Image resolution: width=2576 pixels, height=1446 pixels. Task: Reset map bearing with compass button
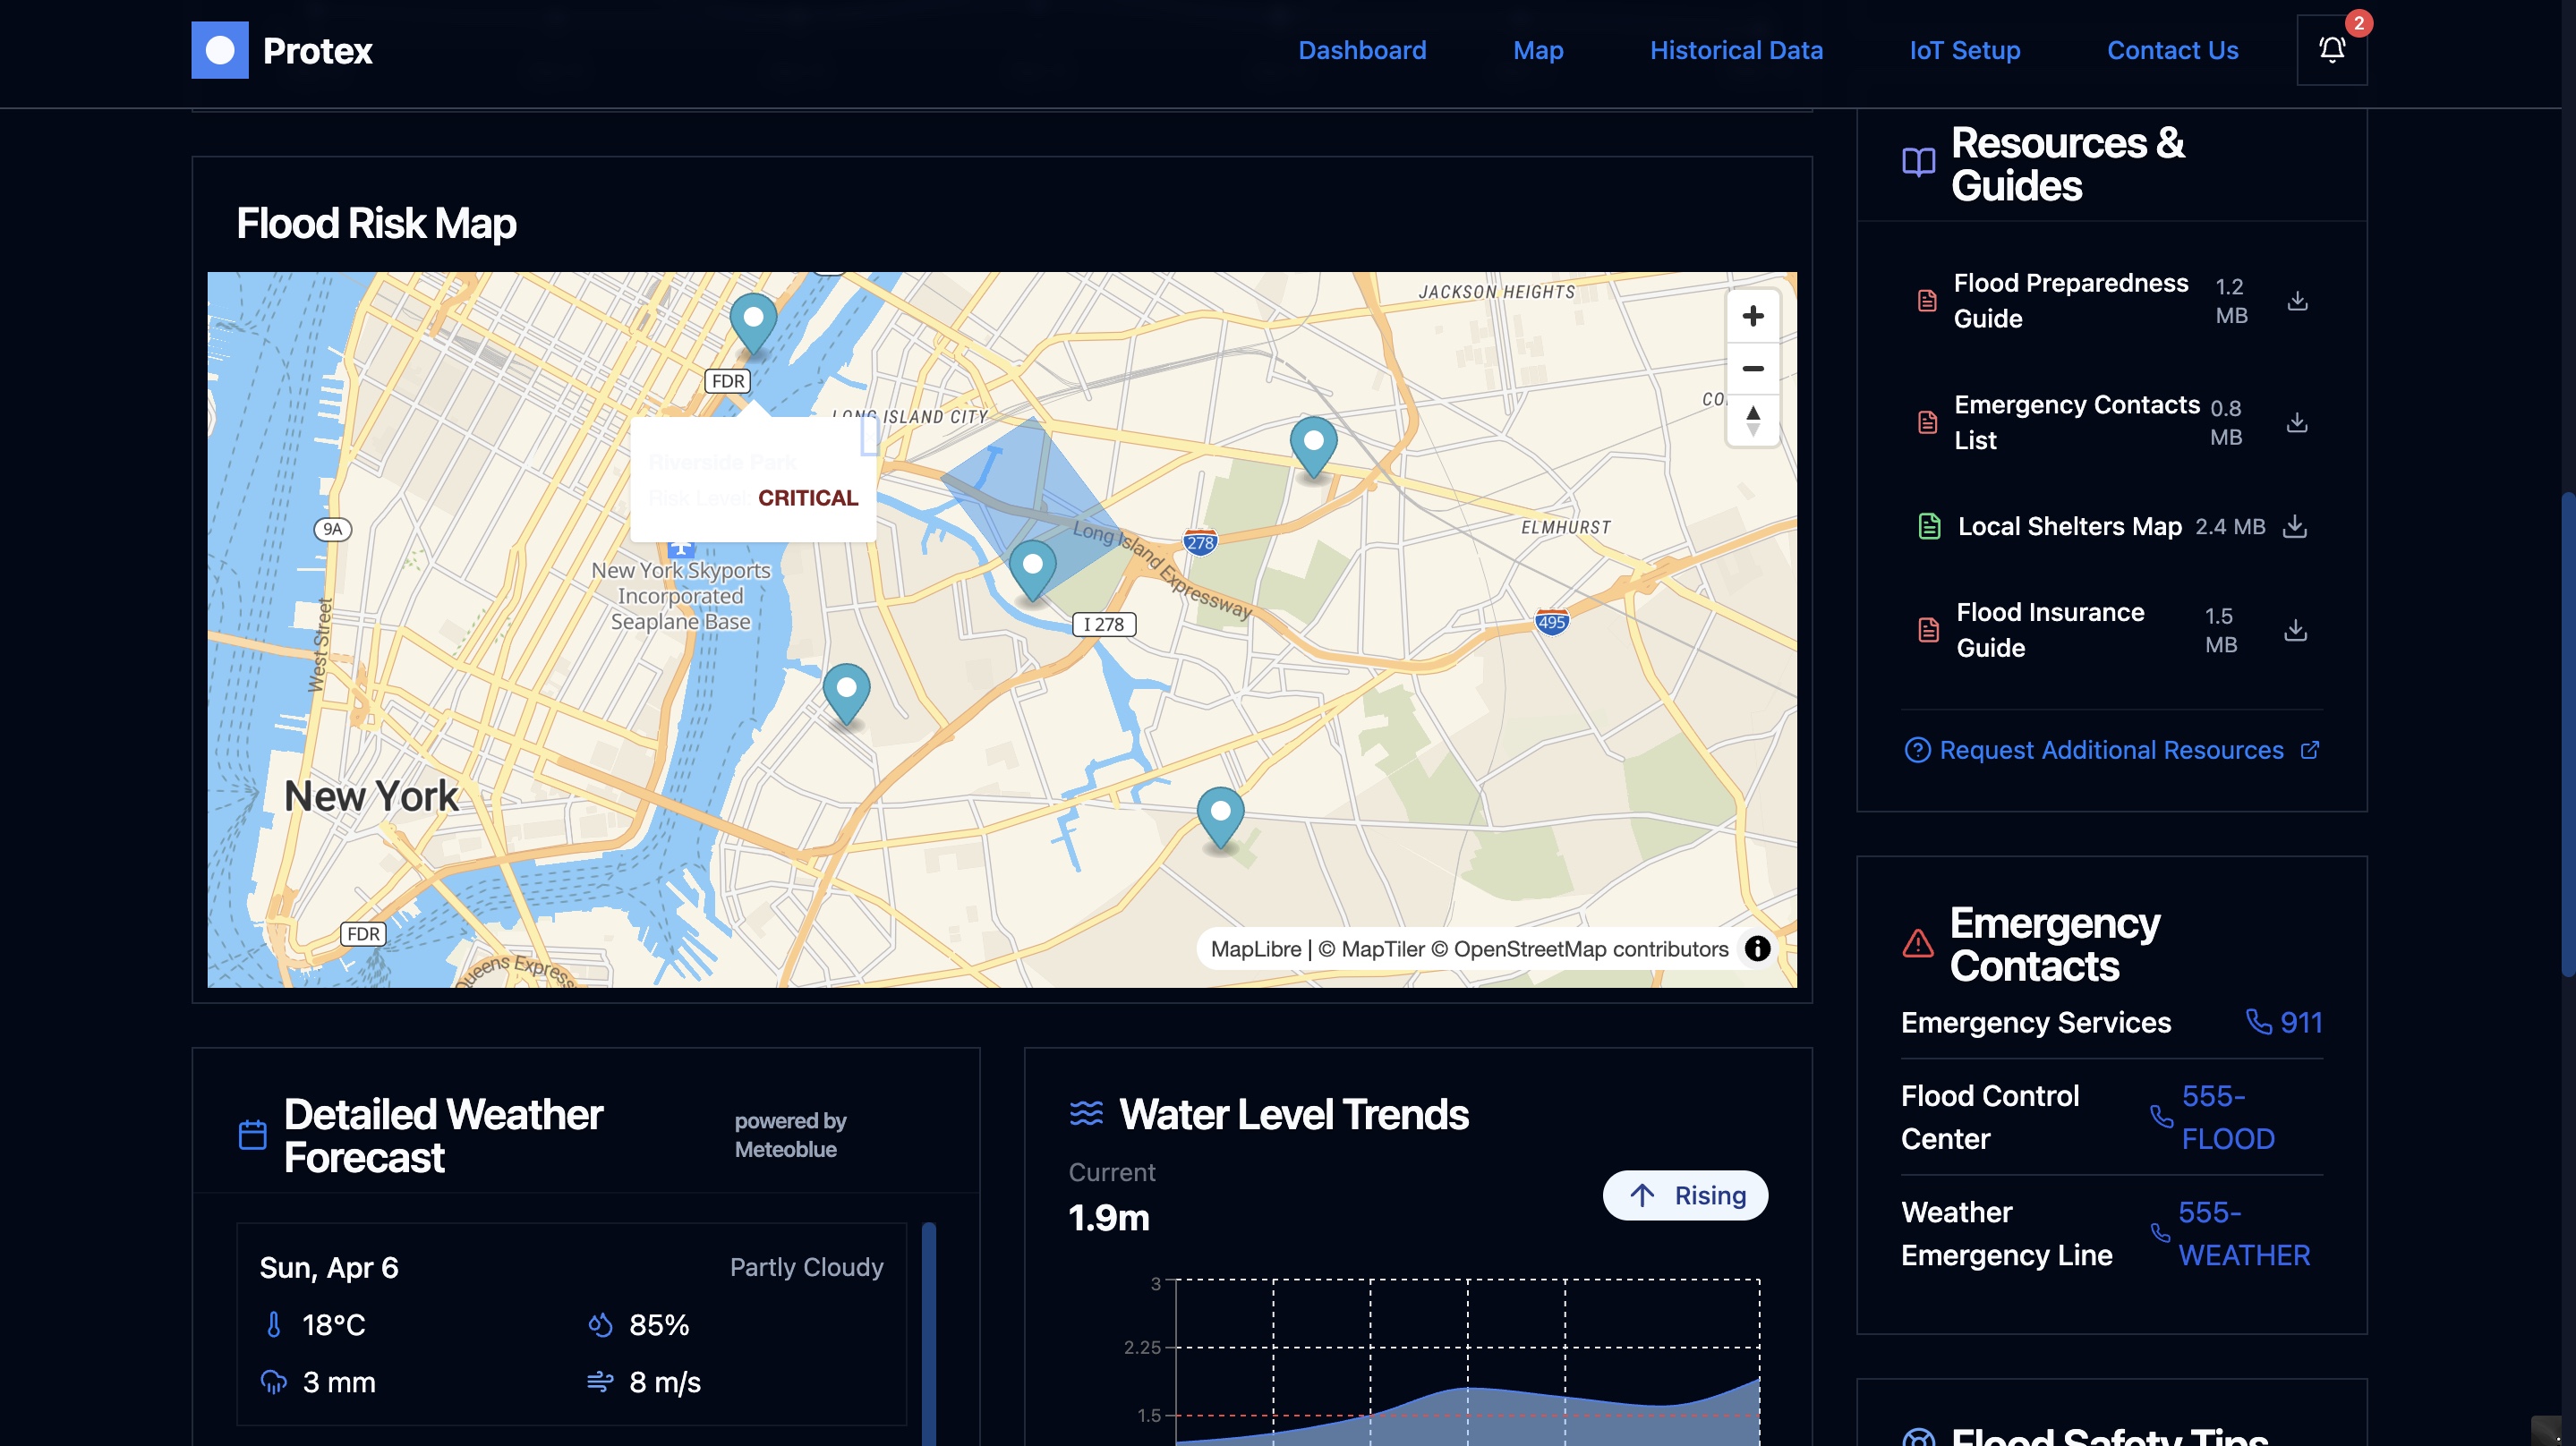click(x=1752, y=421)
